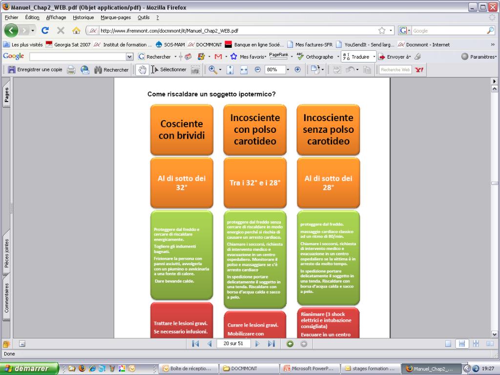The width and height of the screenshot is (500, 375).
Task: Fit the page height with the vertical arrows icon
Action: [230, 69]
